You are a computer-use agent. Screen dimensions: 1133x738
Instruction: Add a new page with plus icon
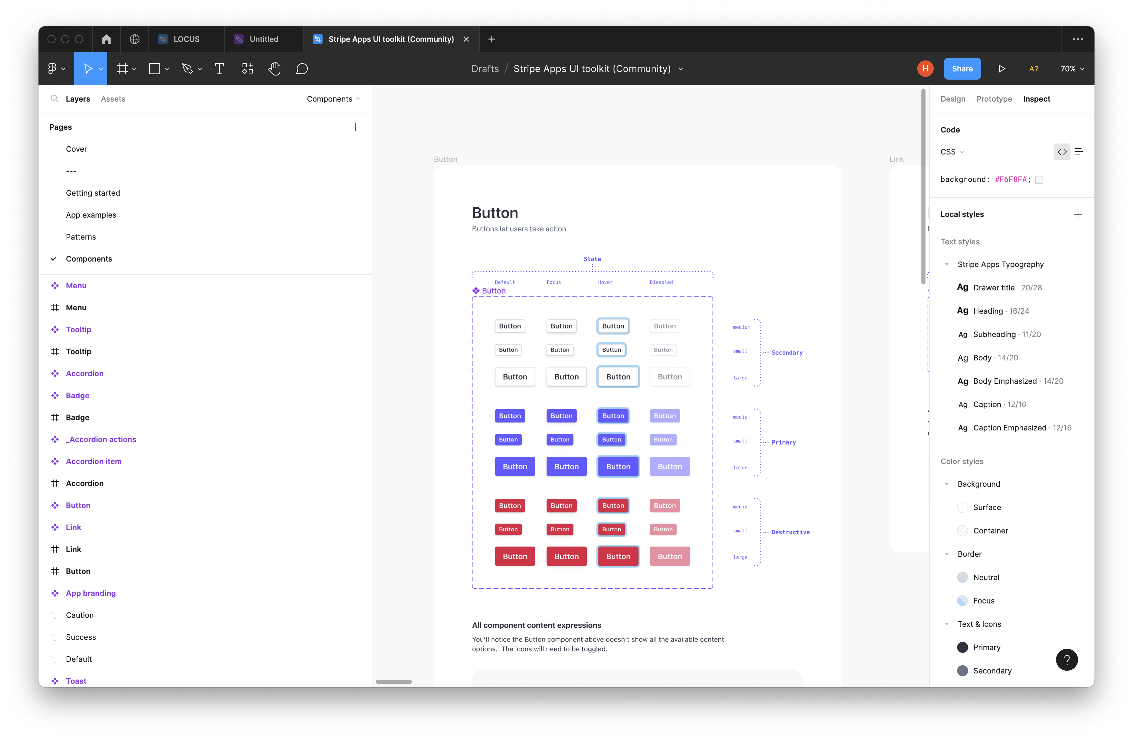click(x=355, y=127)
